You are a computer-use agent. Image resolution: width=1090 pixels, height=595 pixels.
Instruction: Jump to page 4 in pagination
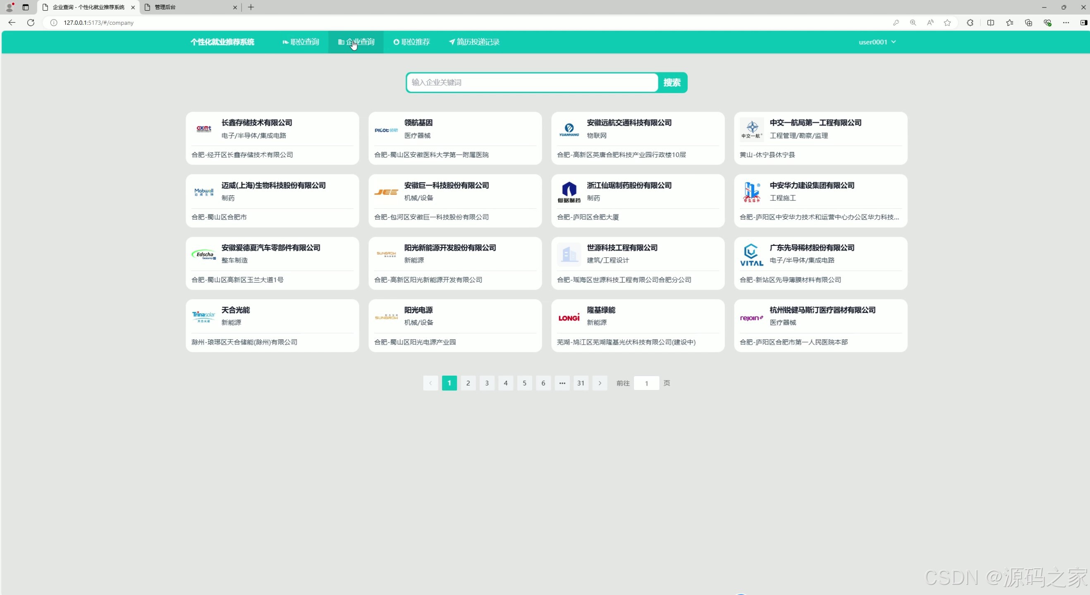506,383
